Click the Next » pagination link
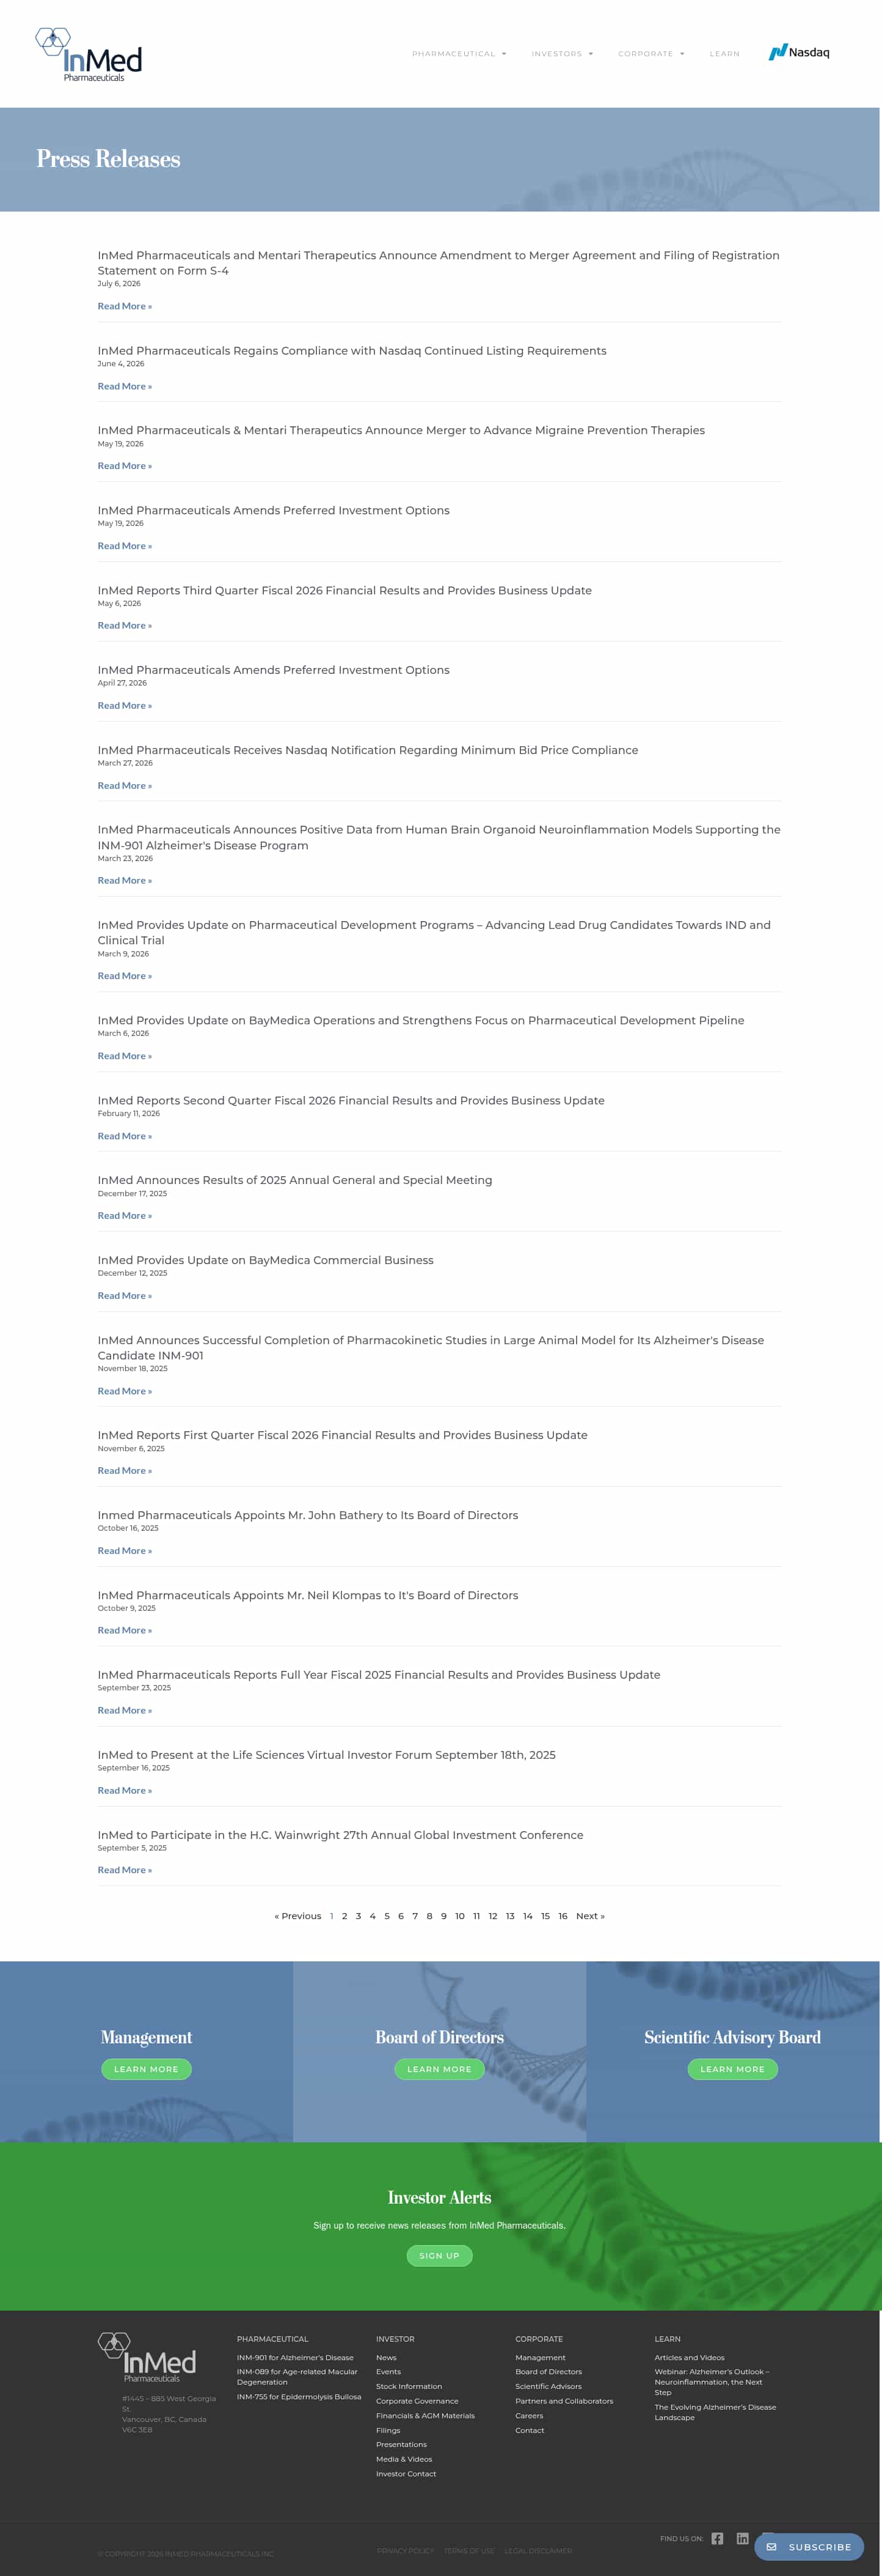This screenshot has height=2576, width=882. [590, 1916]
